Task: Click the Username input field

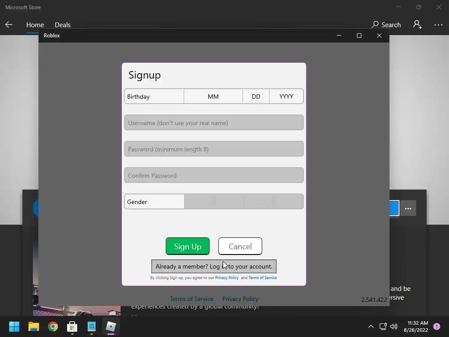Action: click(214, 123)
